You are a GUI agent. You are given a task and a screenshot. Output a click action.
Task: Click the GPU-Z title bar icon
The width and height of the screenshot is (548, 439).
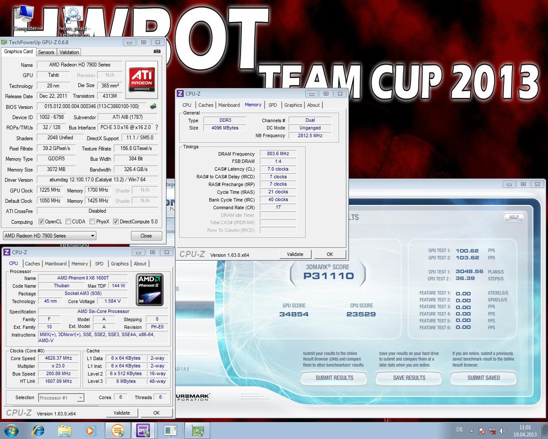5,42
